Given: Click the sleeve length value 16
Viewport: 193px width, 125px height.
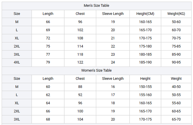Looking at the screenshot, I should pos(113,87).
